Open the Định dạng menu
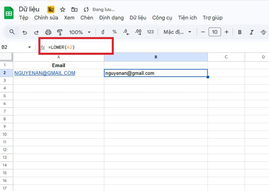The image size is (269, 191). click(x=111, y=18)
